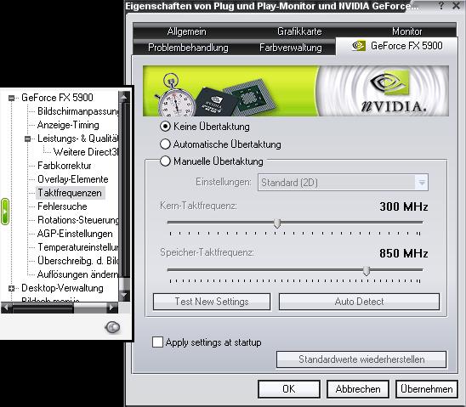The height and width of the screenshot is (407, 466).
Task: Collapse the GeForce FX 5900 tree node
Action: click(11, 98)
